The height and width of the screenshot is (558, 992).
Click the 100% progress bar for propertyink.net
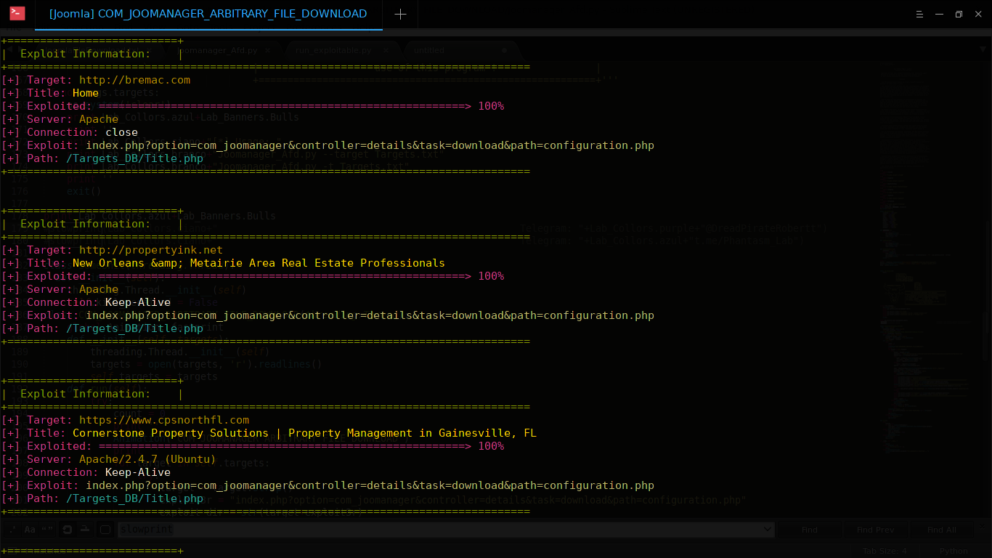coord(301,276)
